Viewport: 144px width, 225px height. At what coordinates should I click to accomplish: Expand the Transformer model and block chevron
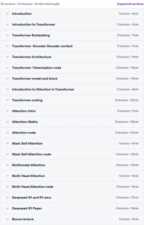click(x=8, y=79)
